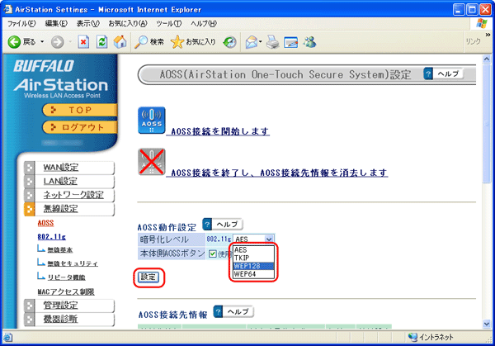The height and width of the screenshot is (346, 495).
Task: Click the 設定 apply button
Action: click(148, 277)
